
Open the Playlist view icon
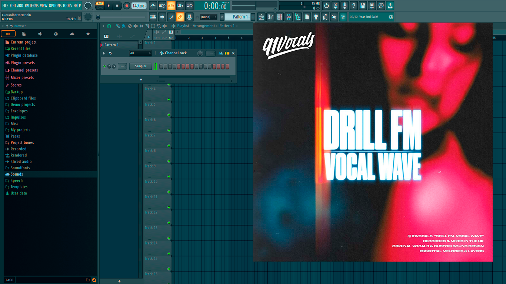(x=262, y=17)
